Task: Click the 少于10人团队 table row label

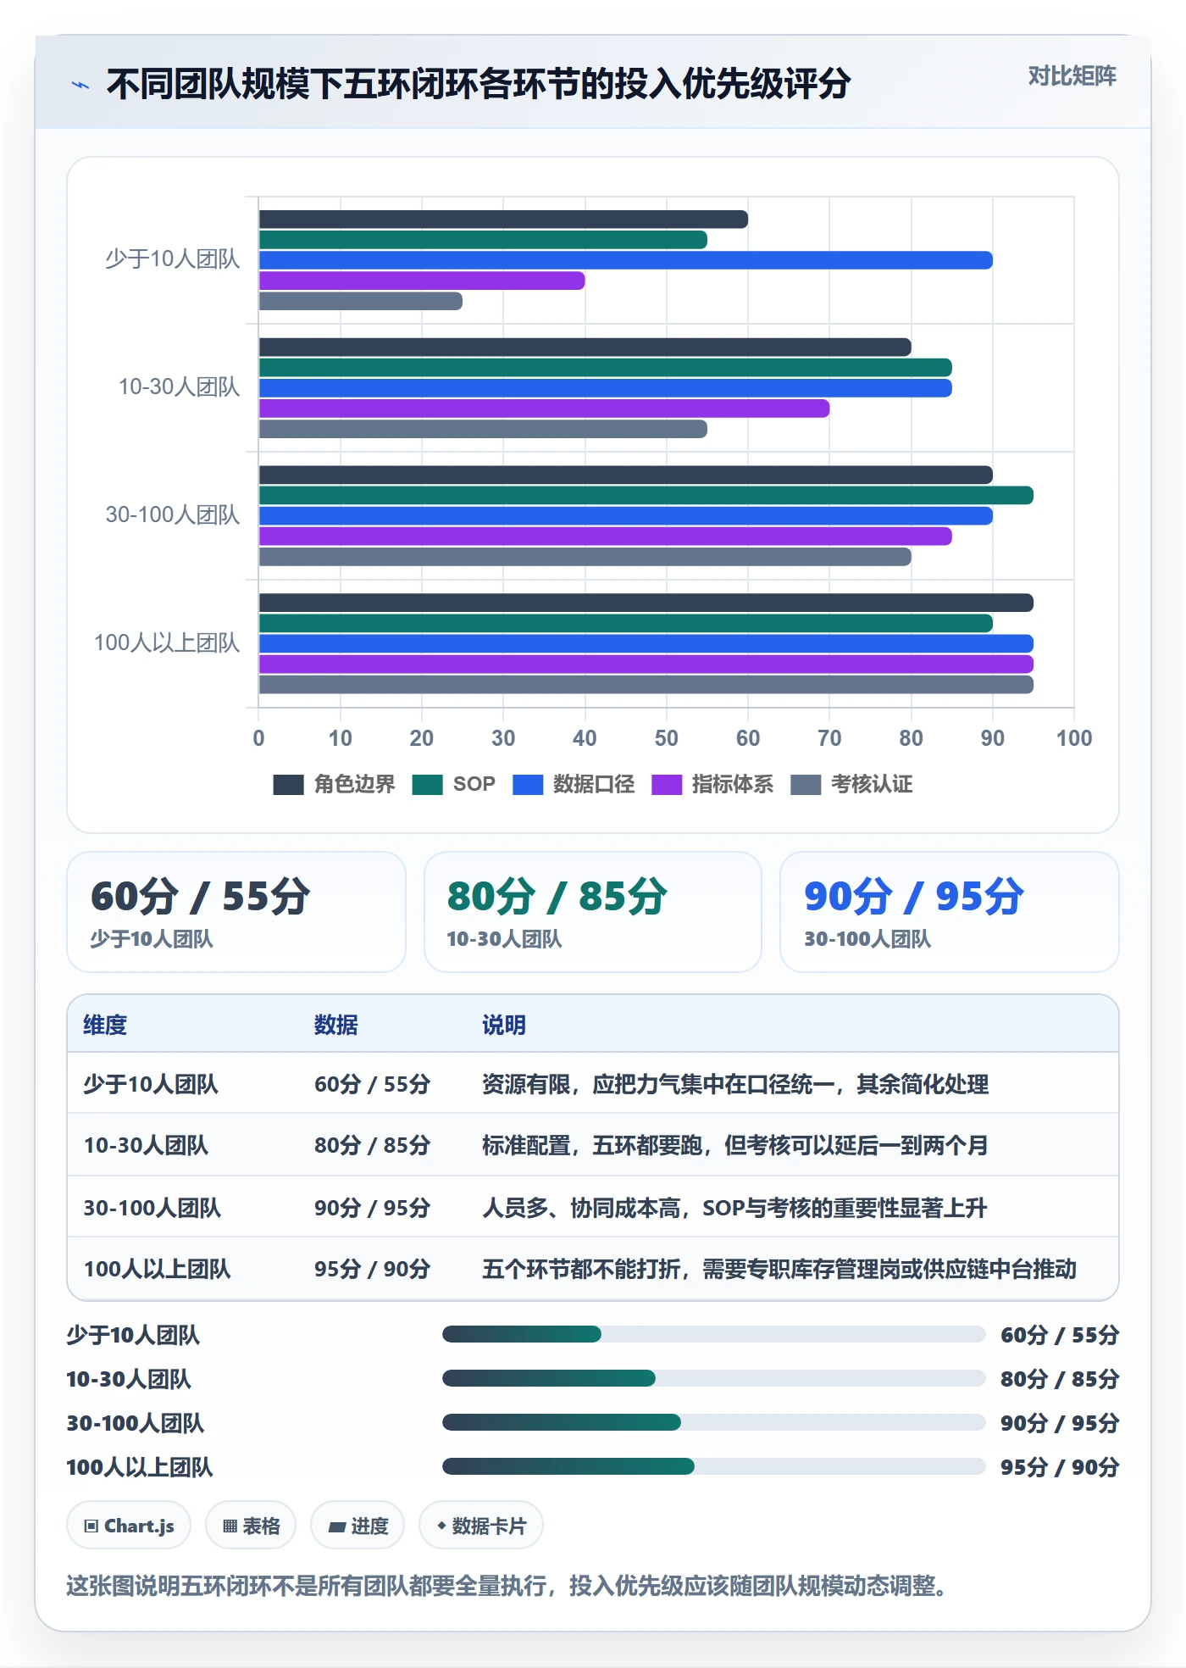Action: [x=151, y=1084]
